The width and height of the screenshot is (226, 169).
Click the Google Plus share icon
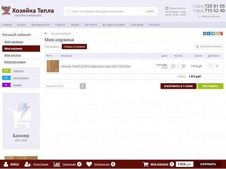(221, 34)
